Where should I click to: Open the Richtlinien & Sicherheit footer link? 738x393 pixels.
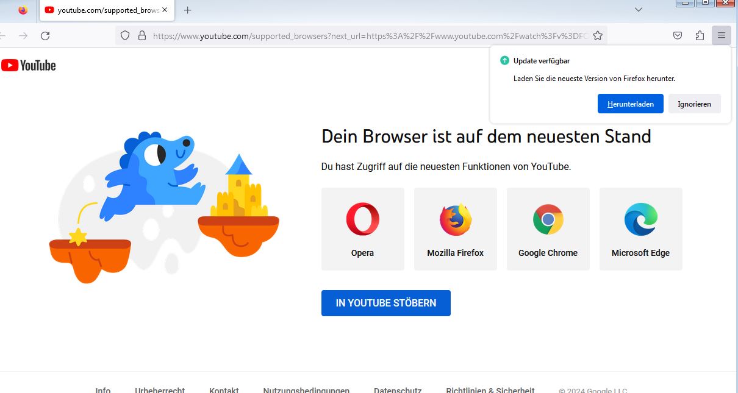(x=490, y=390)
